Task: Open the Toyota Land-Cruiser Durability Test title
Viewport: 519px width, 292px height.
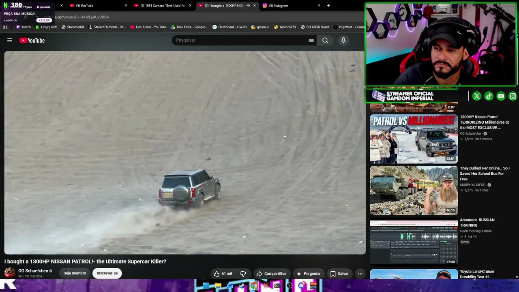Action: pyautogui.click(x=477, y=274)
